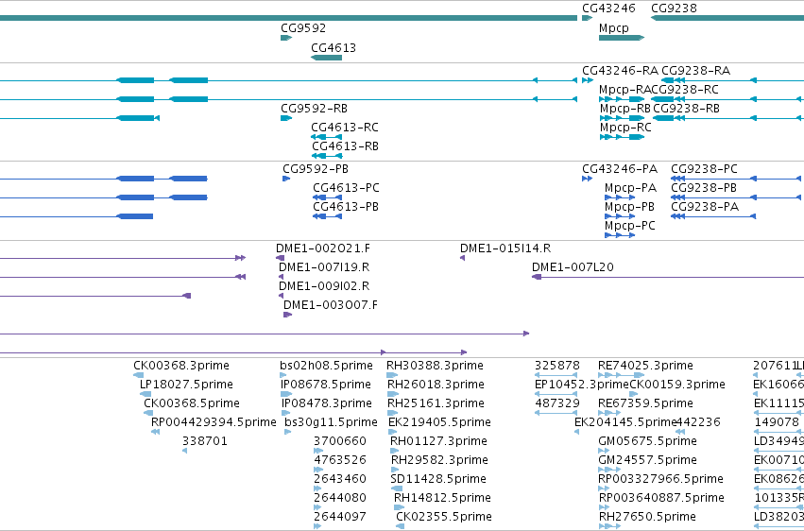Viewport: 804px width, 531px height.
Task: Click EST label RH26018.3prime
Action: (436, 385)
